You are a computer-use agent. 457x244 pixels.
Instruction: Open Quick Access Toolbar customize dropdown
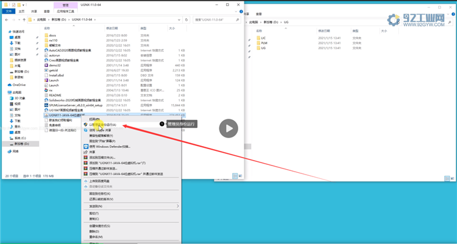[24, 5]
